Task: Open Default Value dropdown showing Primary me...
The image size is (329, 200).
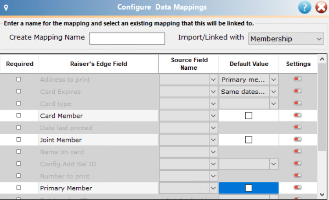Action: 274,79
